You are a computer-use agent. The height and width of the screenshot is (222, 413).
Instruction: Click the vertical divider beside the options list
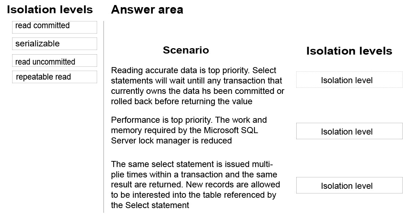tap(104, 117)
